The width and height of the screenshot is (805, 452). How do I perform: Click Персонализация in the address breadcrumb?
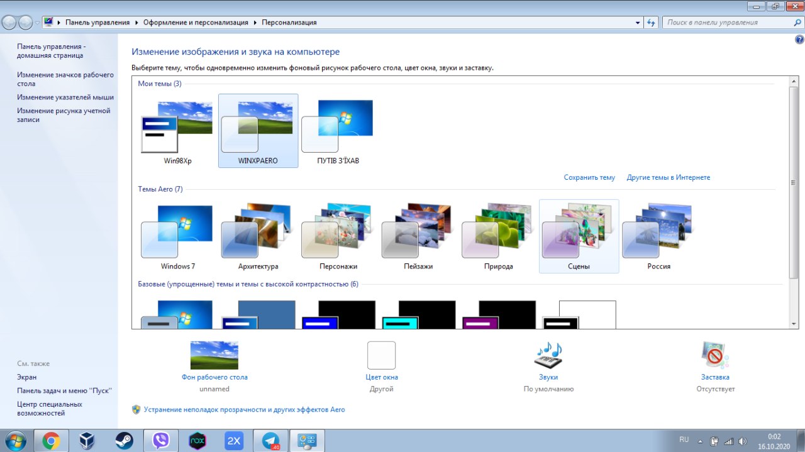(x=289, y=22)
